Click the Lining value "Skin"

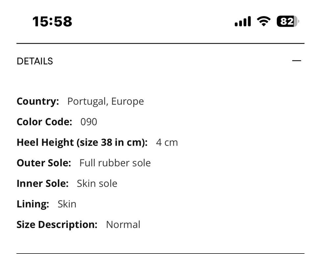click(x=67, y=204)
